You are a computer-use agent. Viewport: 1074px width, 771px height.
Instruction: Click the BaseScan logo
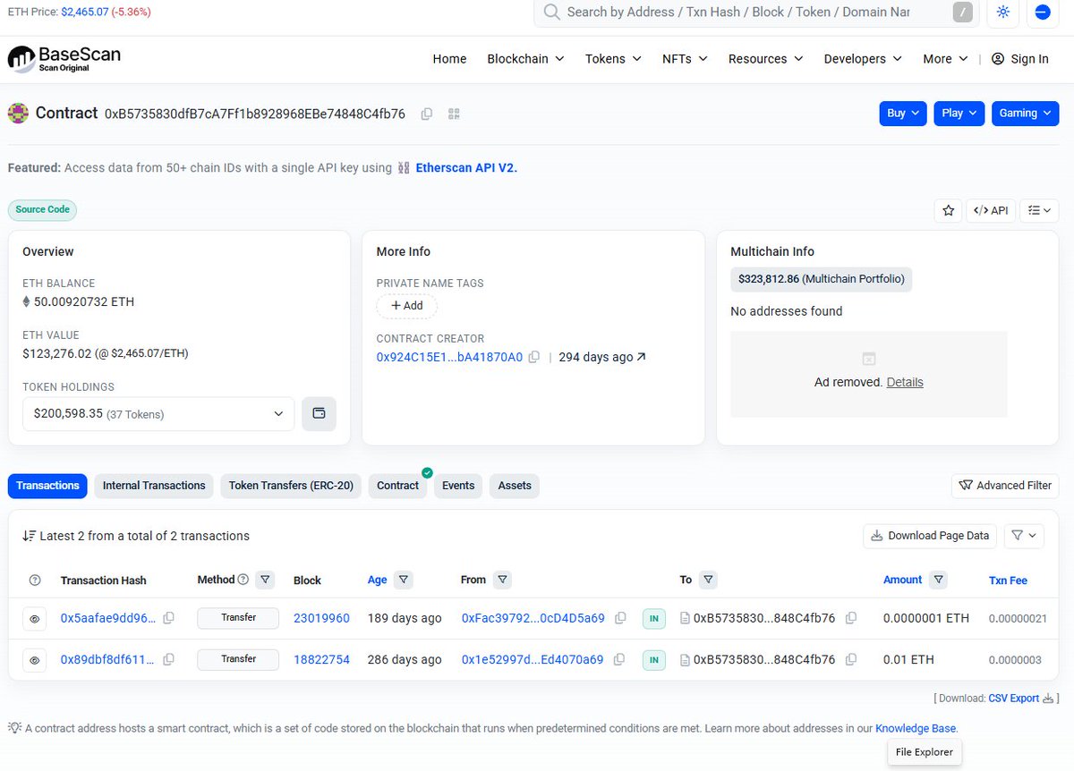64,59
